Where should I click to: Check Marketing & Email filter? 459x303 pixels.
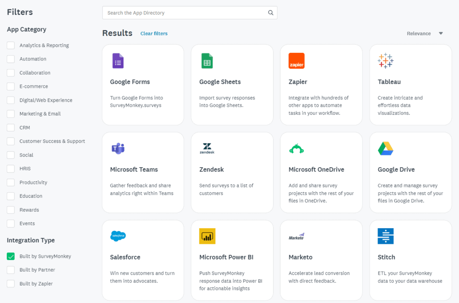[x=11, y=113]
